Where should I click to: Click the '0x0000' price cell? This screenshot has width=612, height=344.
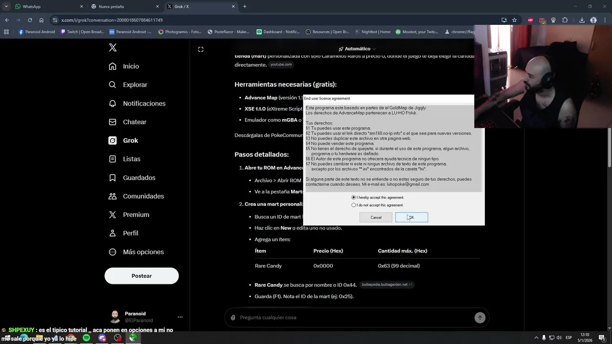pos(323,266)
